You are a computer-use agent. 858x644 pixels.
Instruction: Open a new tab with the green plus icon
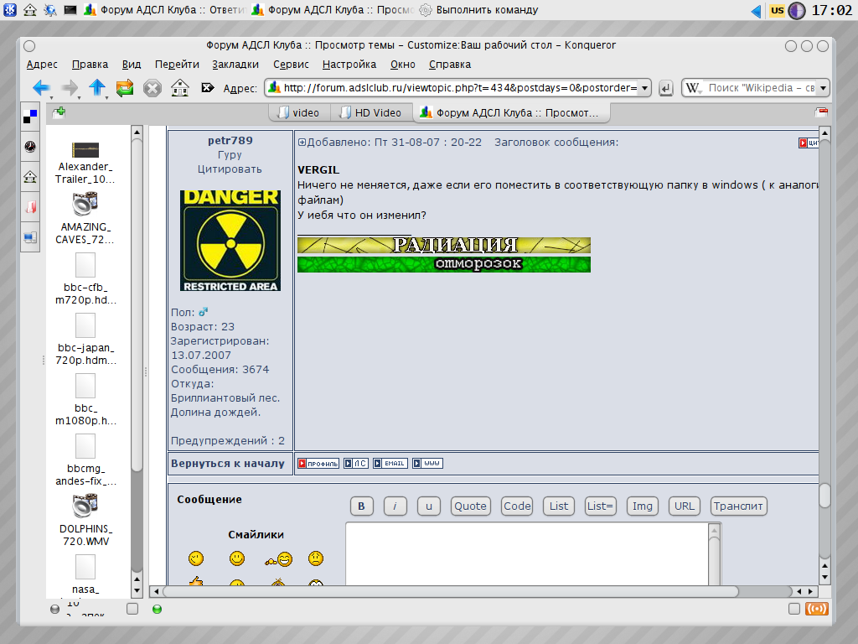click(60, 112)
